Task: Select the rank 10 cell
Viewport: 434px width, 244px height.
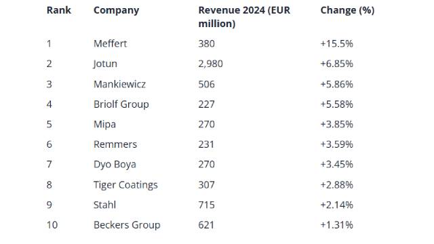Action: click(52, 225)
